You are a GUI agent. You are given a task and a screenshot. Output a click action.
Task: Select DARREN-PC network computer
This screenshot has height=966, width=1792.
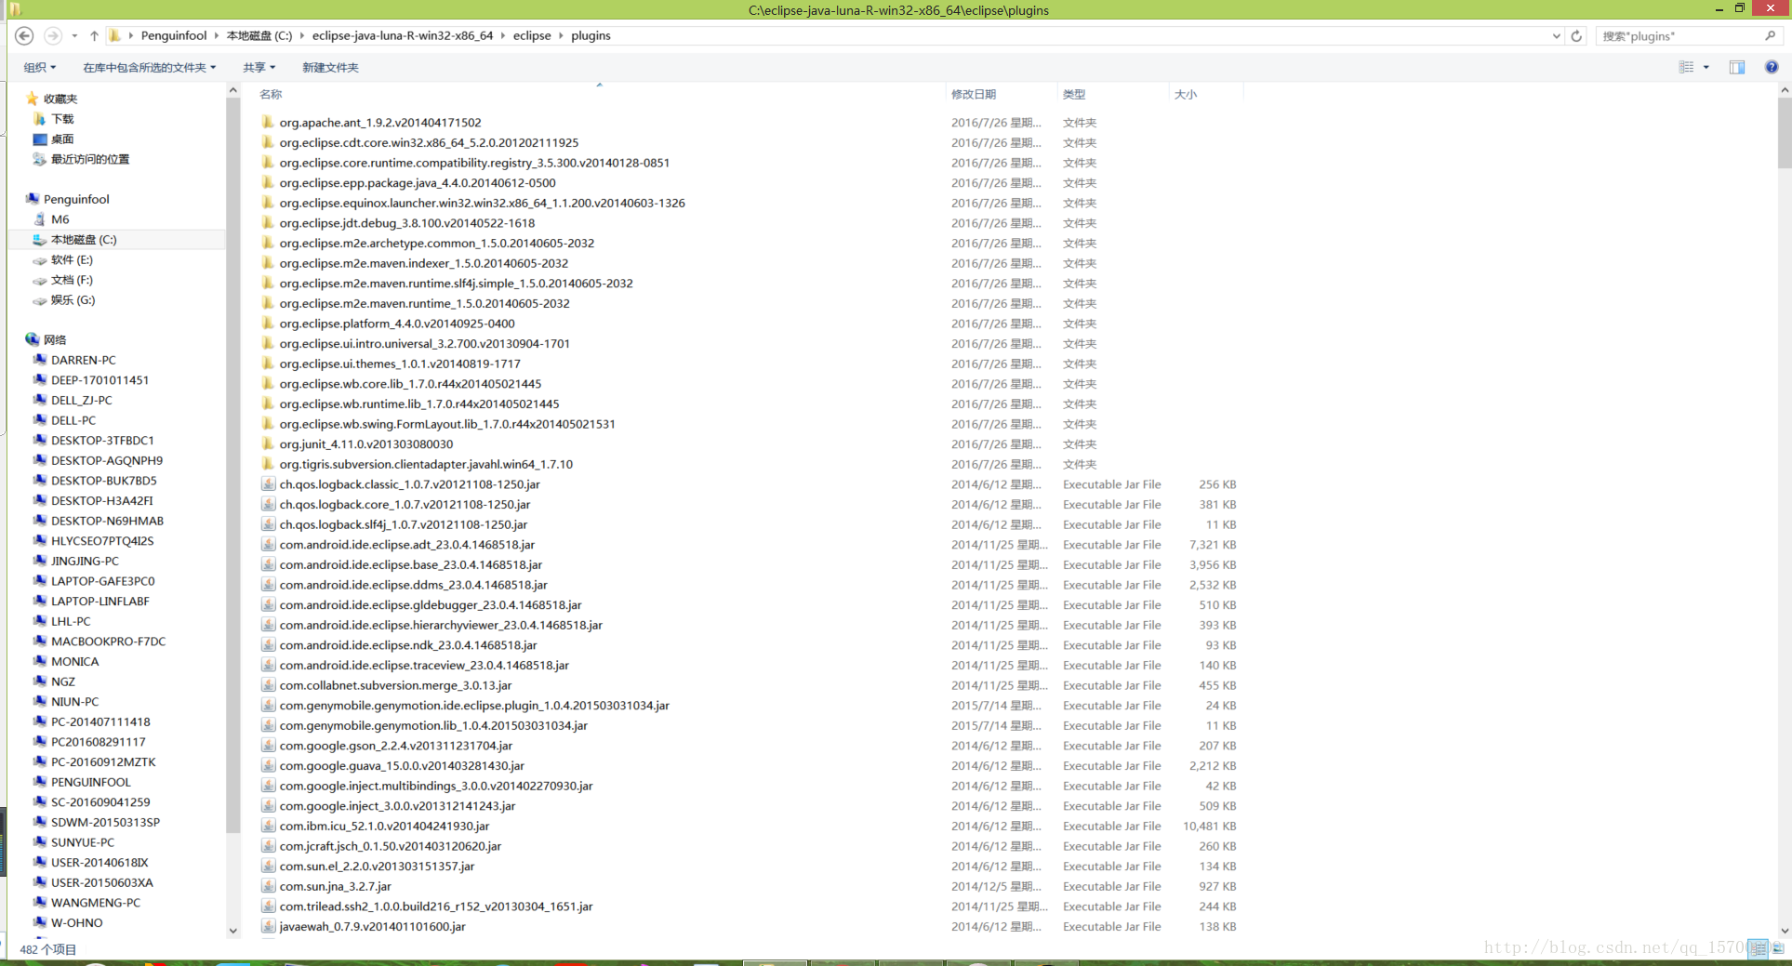tap(83, 360)
